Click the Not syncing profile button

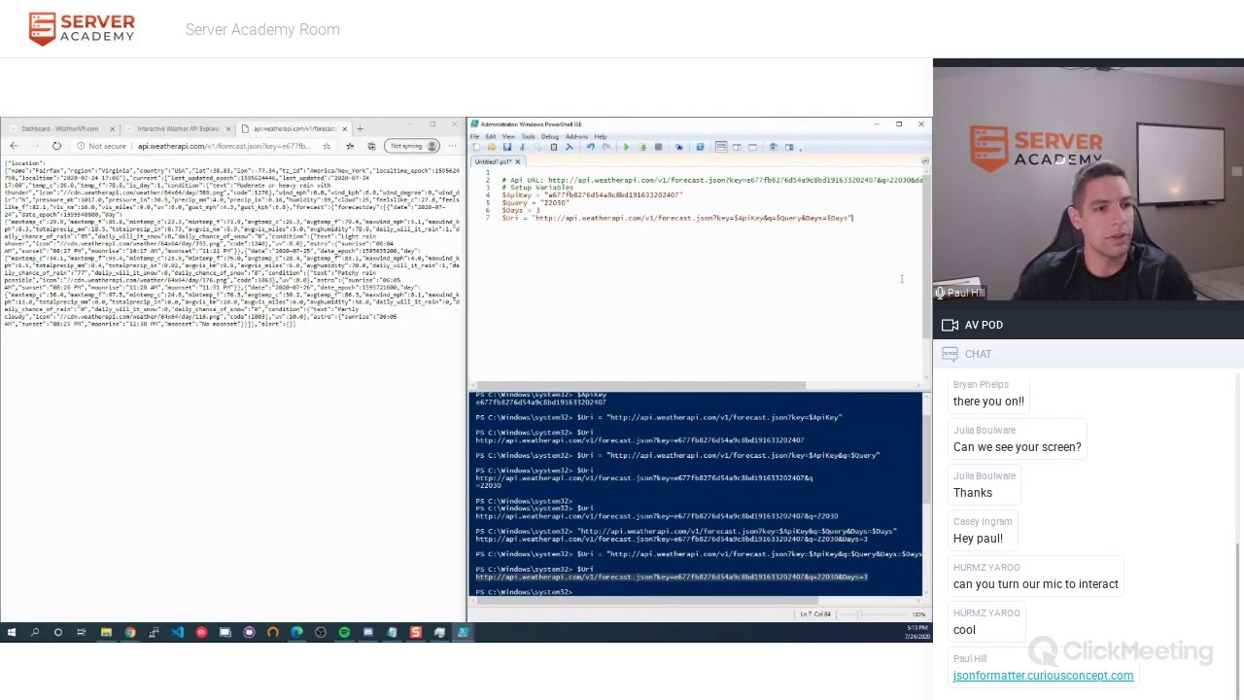pos(412,146)
